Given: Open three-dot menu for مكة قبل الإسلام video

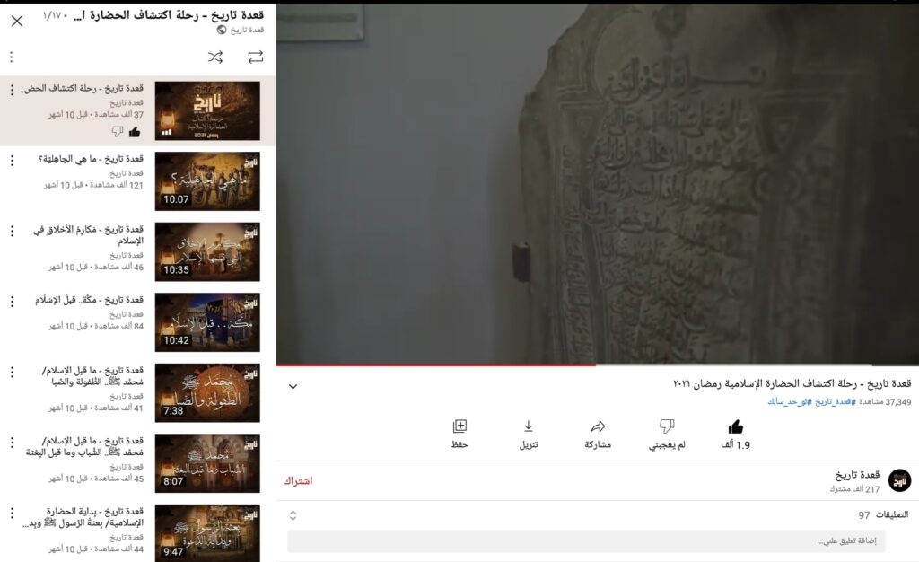Looking at the screenshot, I should (x=12, y=301).
